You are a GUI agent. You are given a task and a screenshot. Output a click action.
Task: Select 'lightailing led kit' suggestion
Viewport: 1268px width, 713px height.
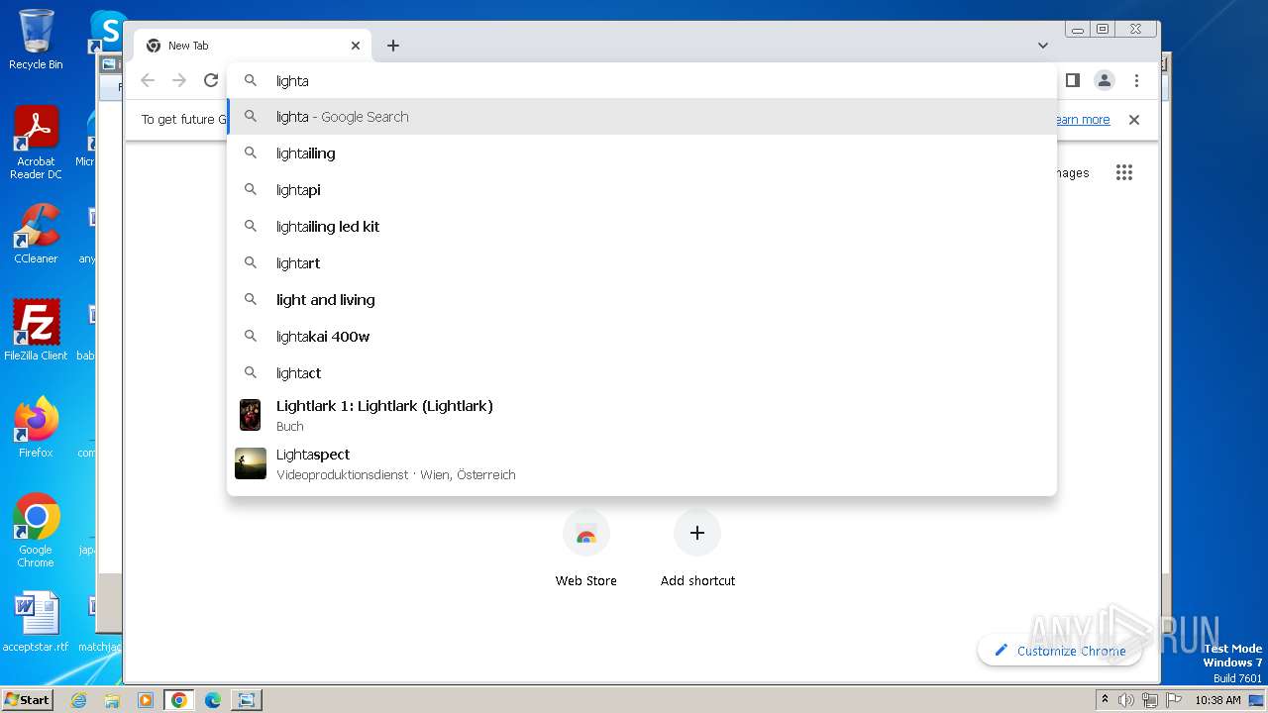pyautogui.click(x=642, y=227)
